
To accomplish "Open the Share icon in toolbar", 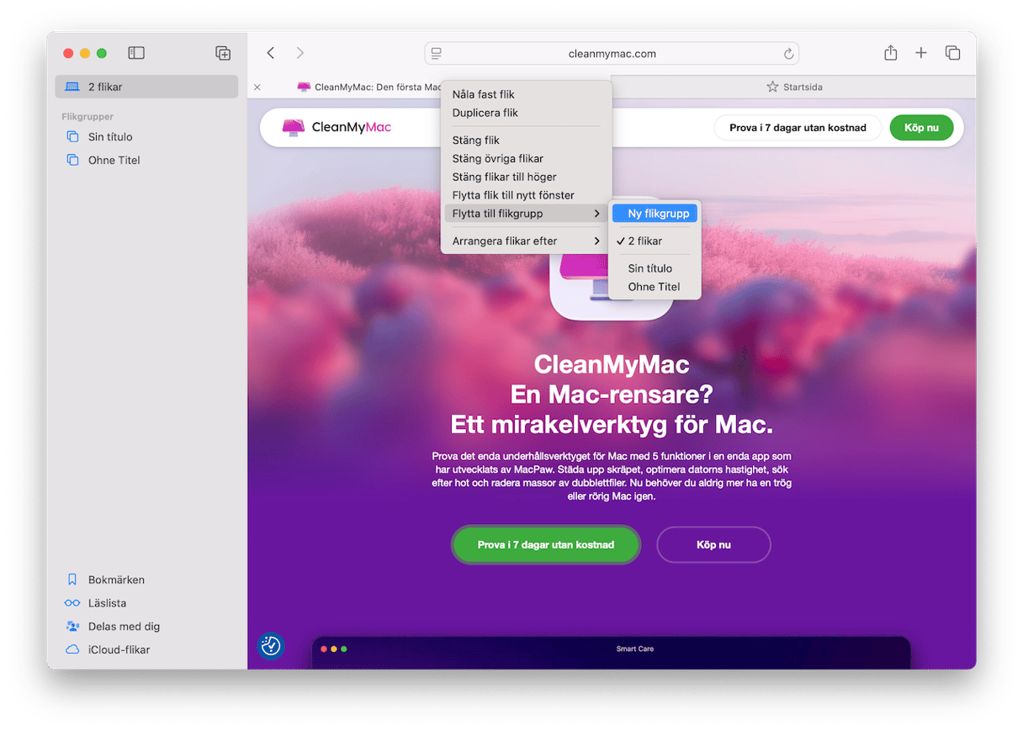I will click(x=890, y=52).
